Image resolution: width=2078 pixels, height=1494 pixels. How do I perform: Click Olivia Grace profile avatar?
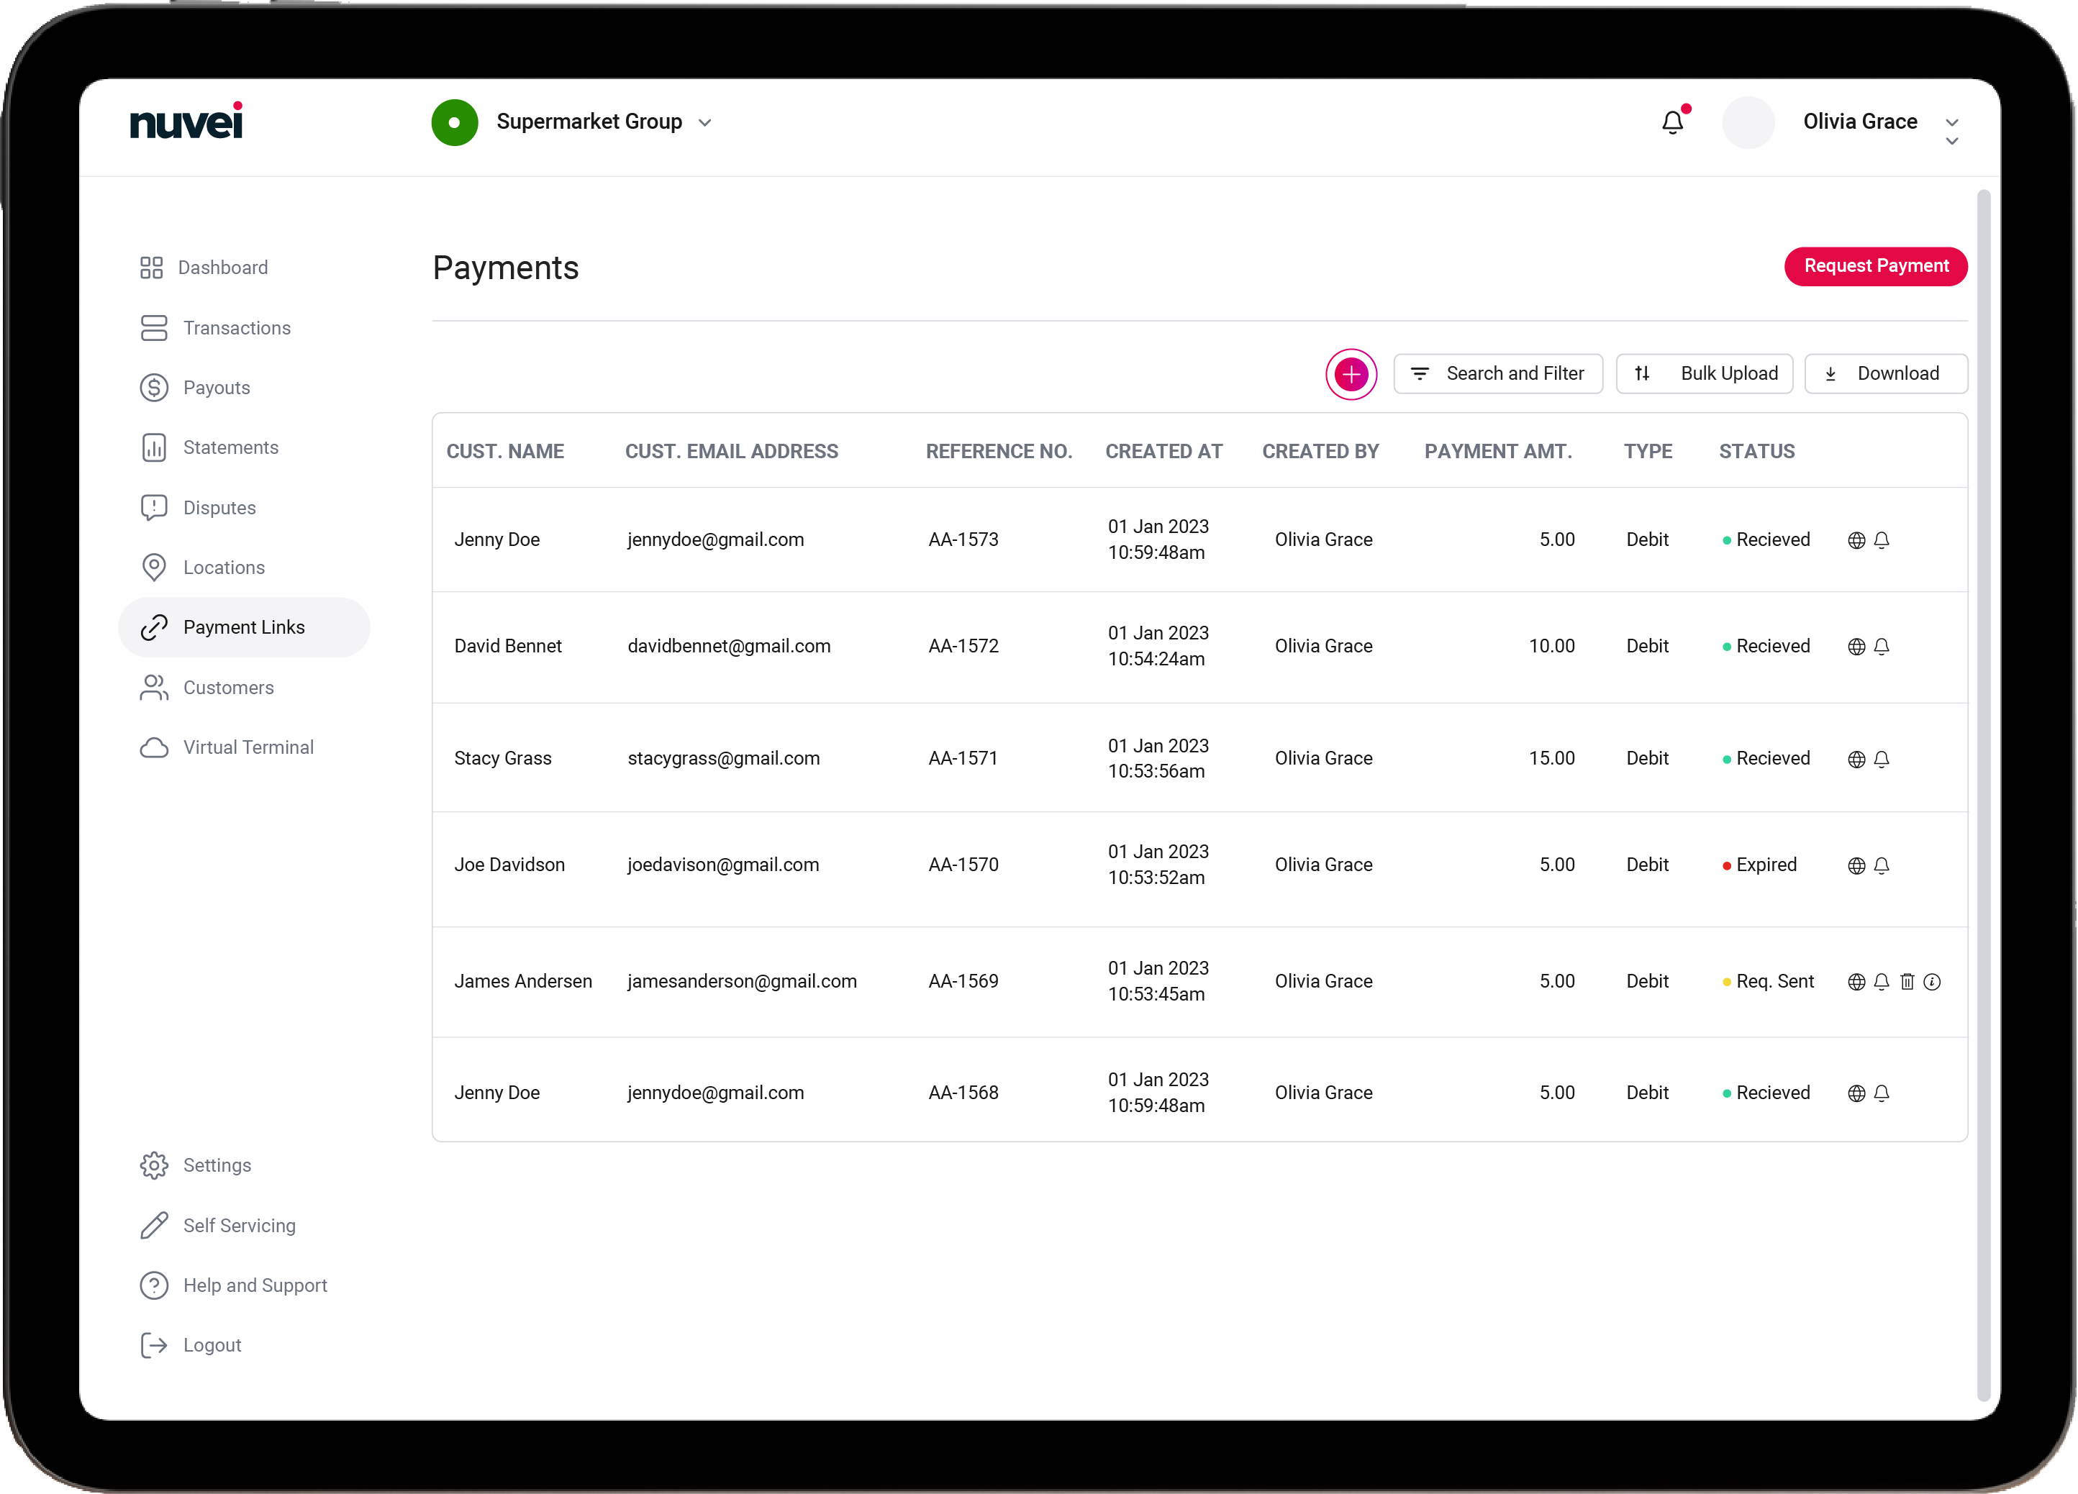[1749, 123]
